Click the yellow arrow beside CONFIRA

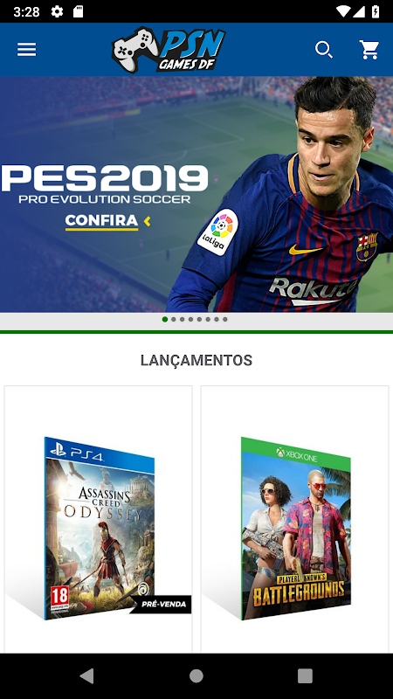[147, 221]
